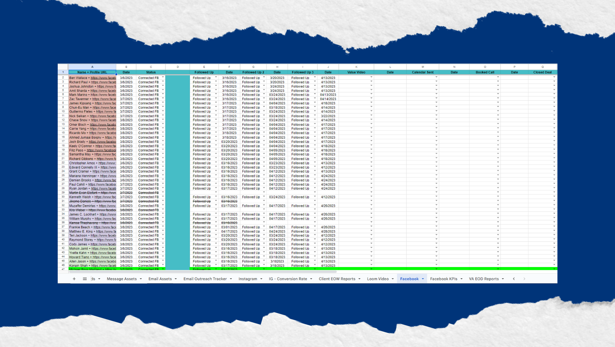Select row 1 header number
The width and height of the screenshot is (615, 347).
click(x=63, y=72)
